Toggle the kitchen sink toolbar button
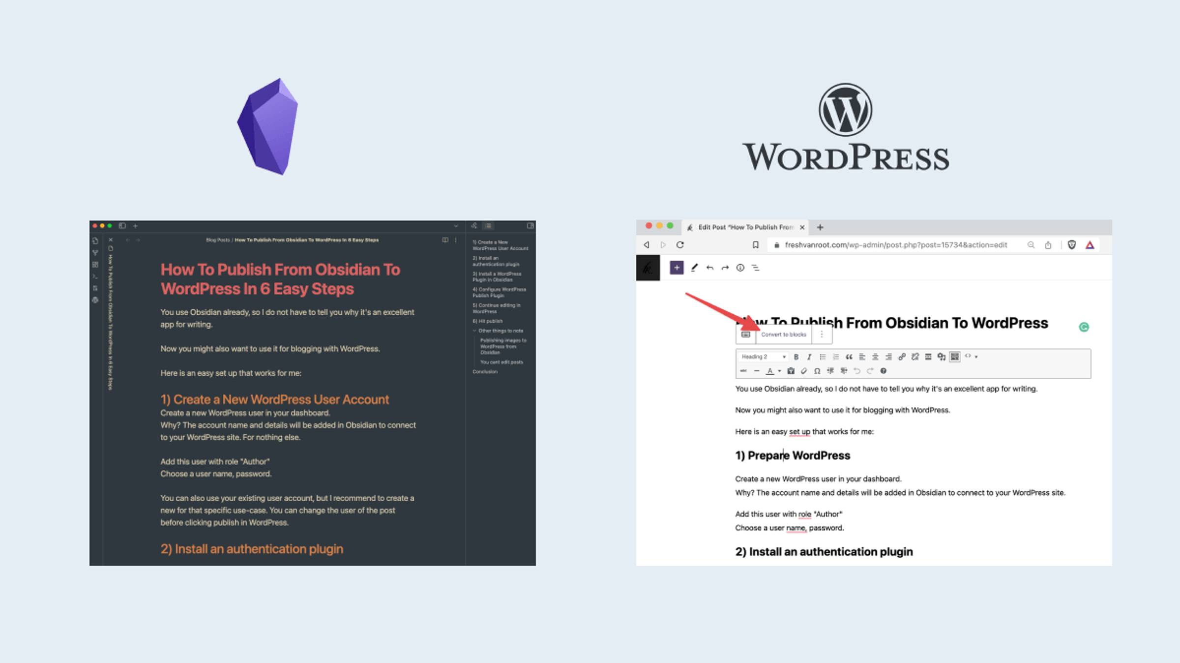 (955, 357)
